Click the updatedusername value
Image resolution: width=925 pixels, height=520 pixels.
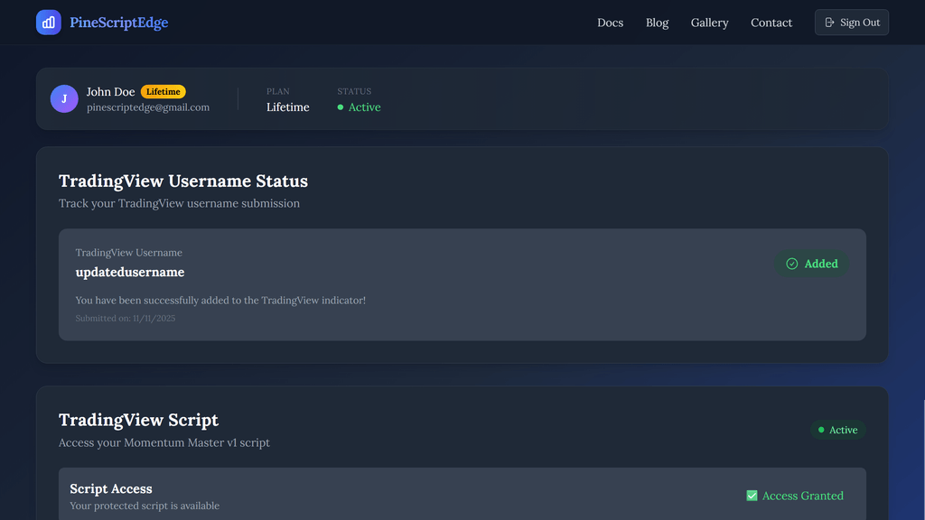130,272
